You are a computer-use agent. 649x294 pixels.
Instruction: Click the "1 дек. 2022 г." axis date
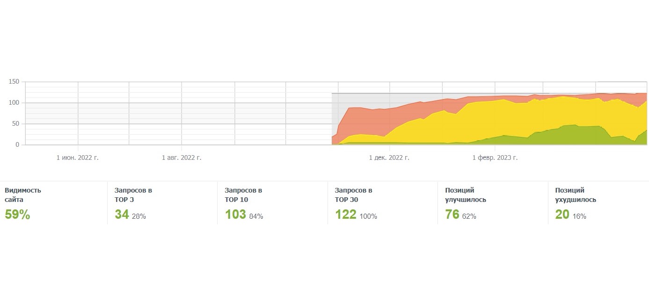click(389, 158)
